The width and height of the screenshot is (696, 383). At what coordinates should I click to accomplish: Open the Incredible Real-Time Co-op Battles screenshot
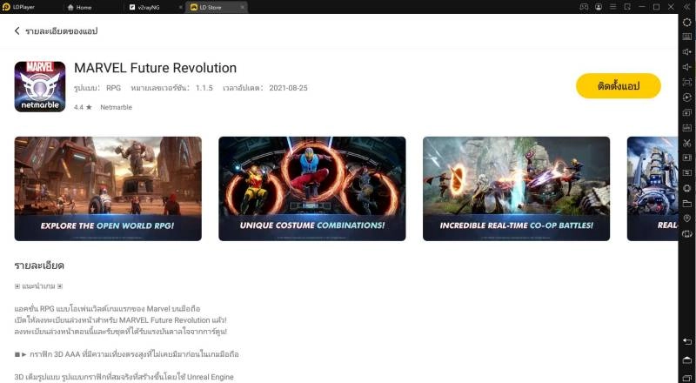coord(516,189)
